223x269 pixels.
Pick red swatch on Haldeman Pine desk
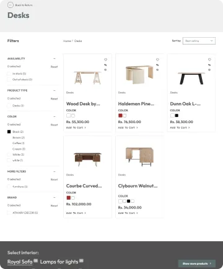[120, 116]
